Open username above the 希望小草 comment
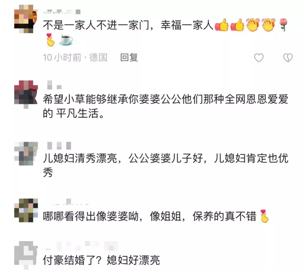 coord(54,85)
